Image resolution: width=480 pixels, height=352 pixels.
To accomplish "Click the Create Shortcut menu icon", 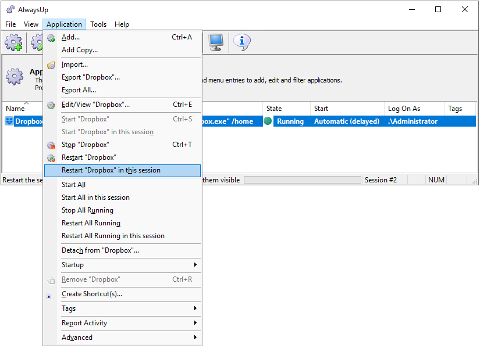I will (49, 297).
